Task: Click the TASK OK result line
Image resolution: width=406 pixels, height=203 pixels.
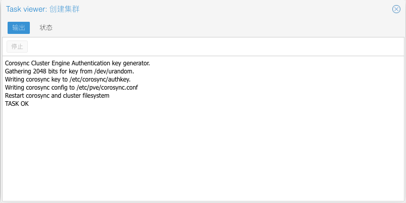Action: click(x=17, y=104)
